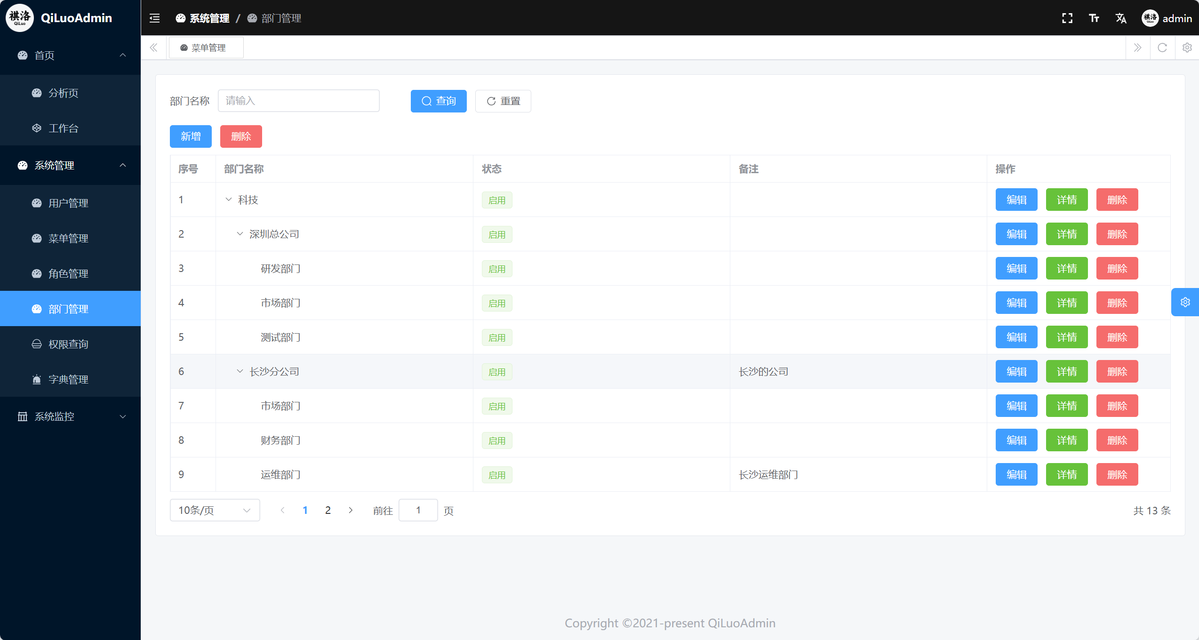Click the 新增 button to add a department

click(x=190, y=136)
